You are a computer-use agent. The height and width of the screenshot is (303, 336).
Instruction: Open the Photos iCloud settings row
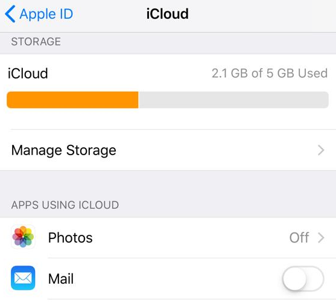(x=168, y=238)
